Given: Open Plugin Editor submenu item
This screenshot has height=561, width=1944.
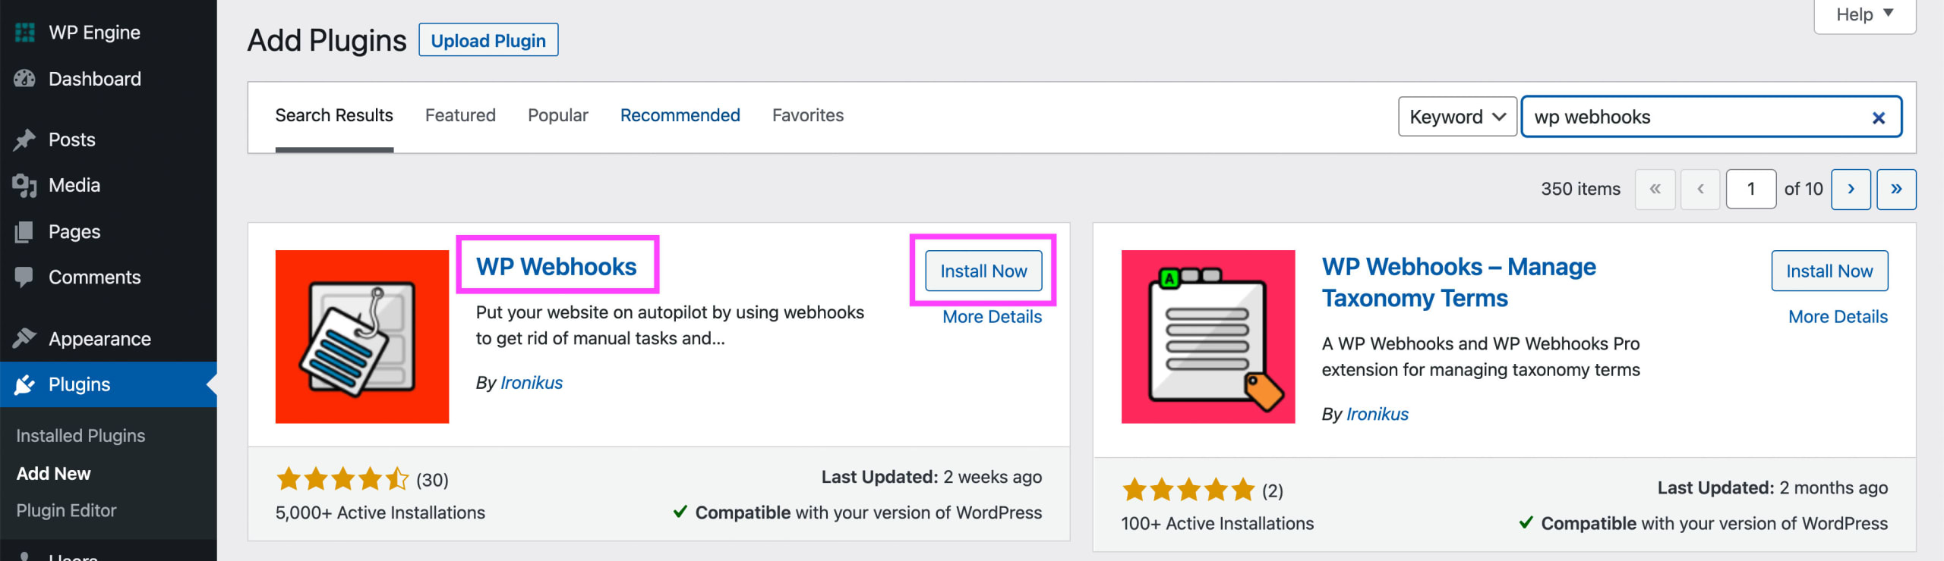Looking at the screenshot, I should pos(66,511).
